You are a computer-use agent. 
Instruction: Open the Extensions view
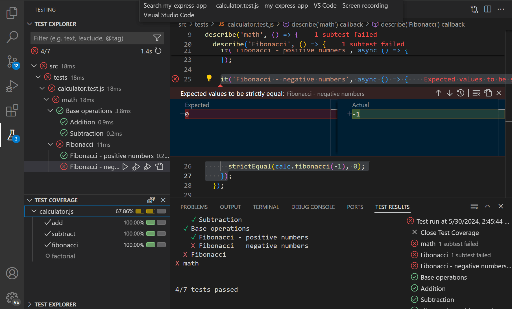click(x=12, y=111)
